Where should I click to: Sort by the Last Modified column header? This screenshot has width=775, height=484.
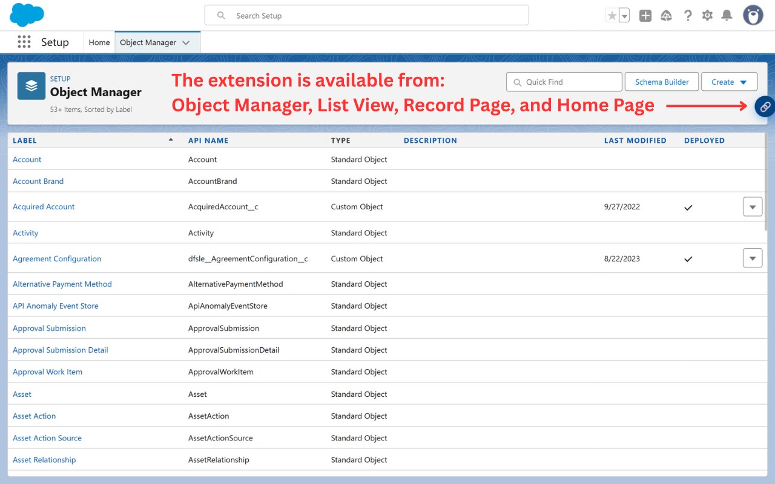[635, 140]
